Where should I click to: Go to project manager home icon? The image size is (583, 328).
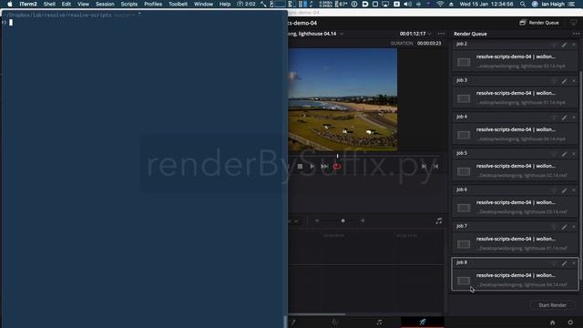(x=553, y=323)
